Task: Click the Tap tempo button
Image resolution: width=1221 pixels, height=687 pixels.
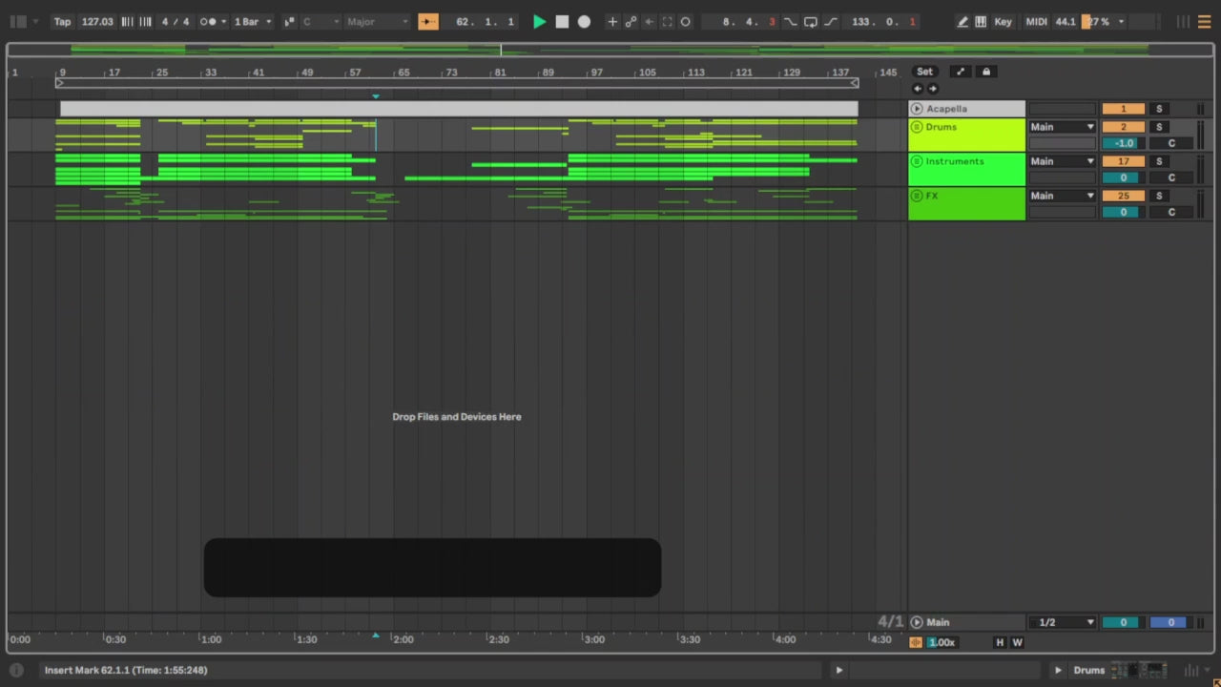Action: point(62,22)
